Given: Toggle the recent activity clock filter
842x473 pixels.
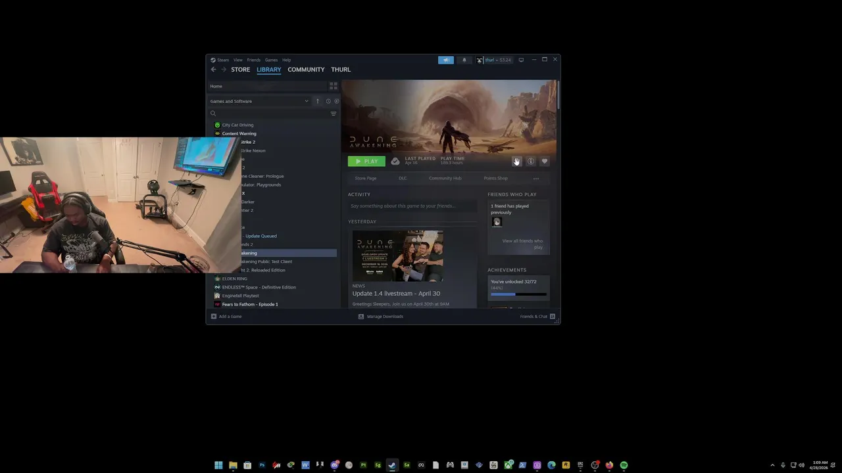Looking at the screenshot, I should 328,101.
